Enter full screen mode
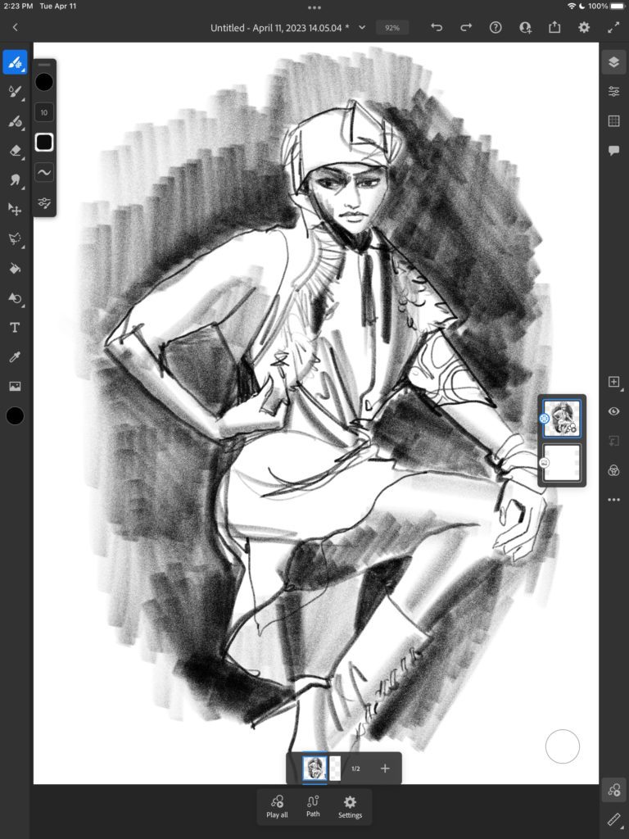 pyautogui.click(x=613, y=27)
